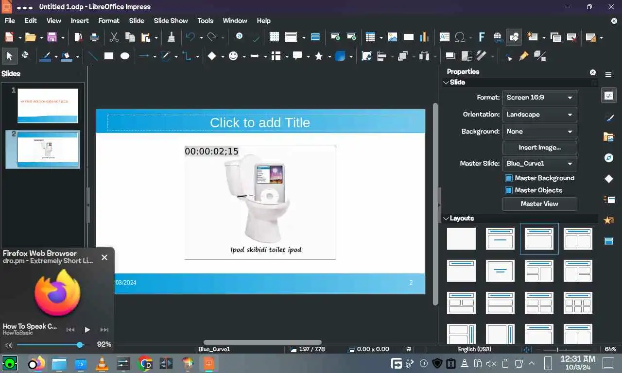Click the Duplicate Slide icon
The width and height of the screenshot is (622, 373).
(556, 37)
